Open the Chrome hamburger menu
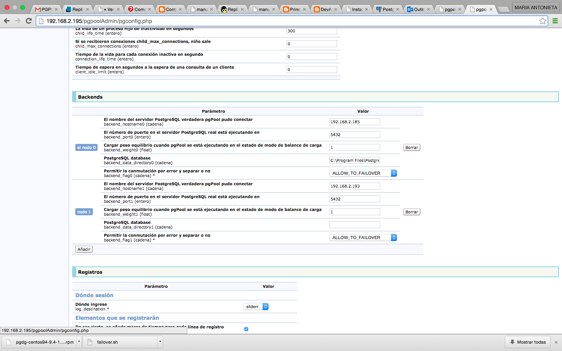 [x=555, y=21]
